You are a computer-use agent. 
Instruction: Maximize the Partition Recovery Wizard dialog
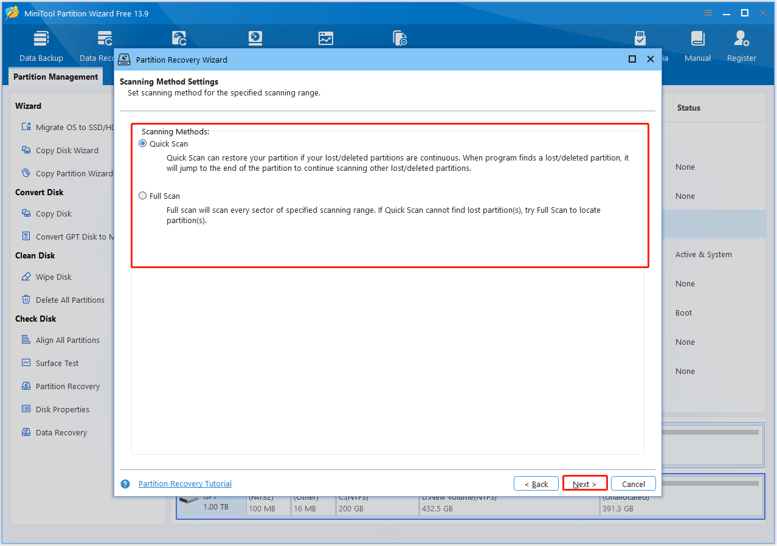point(632,59)
